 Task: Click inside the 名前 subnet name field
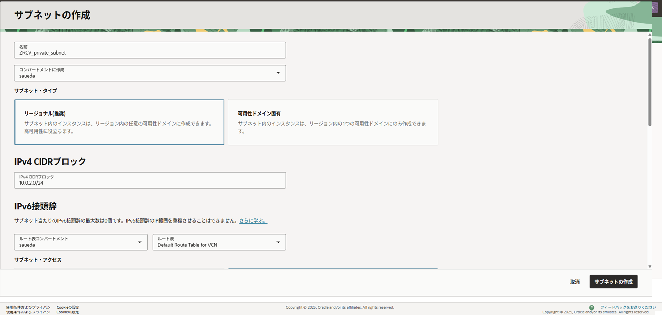(150, 52)
